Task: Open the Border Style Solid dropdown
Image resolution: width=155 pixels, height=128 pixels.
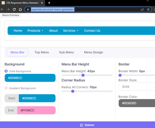Action: 137,87
